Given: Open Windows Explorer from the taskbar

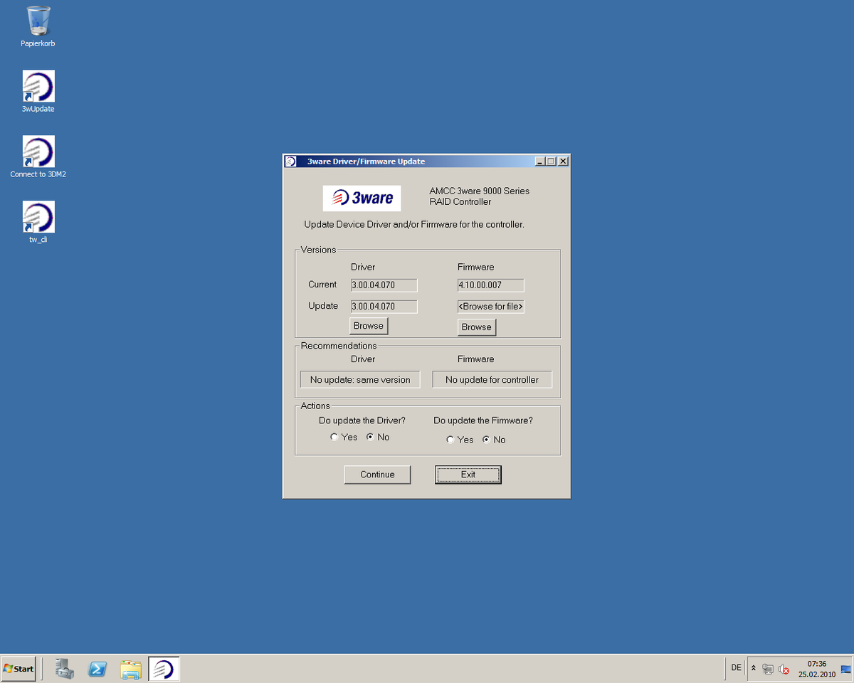Looking at the screenshot, I should pos(131,669).
